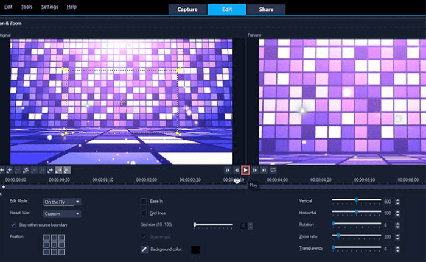Viewport: 426px width, 262px height.
Task: Open the Edit Mode dropdown
Action: coord(61,201)
